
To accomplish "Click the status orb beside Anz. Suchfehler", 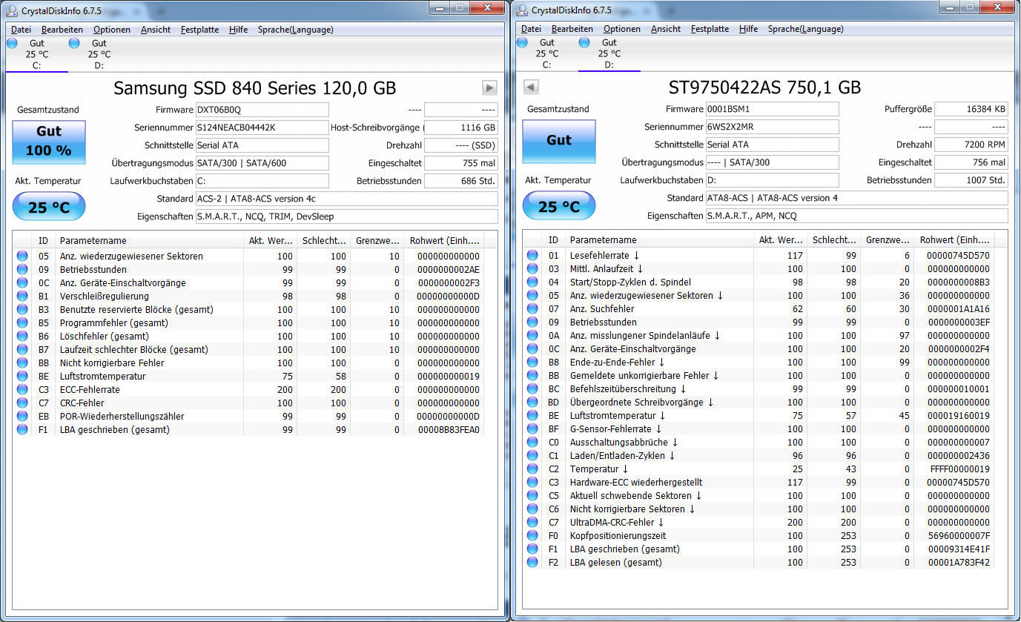I will pyautogui.click(x=532, y=309).
